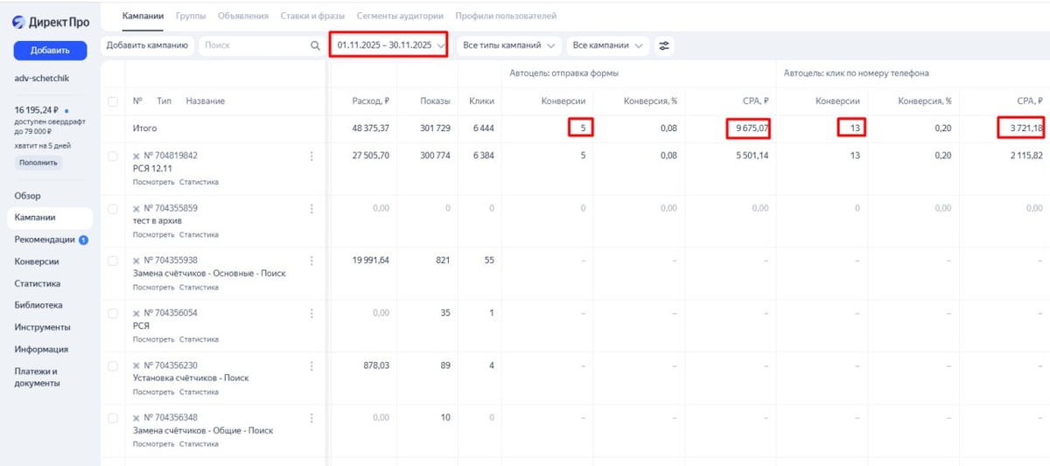The image size is (1050, 466).
Task: Switch to the Группы tab
Action: tap(191, 16)
